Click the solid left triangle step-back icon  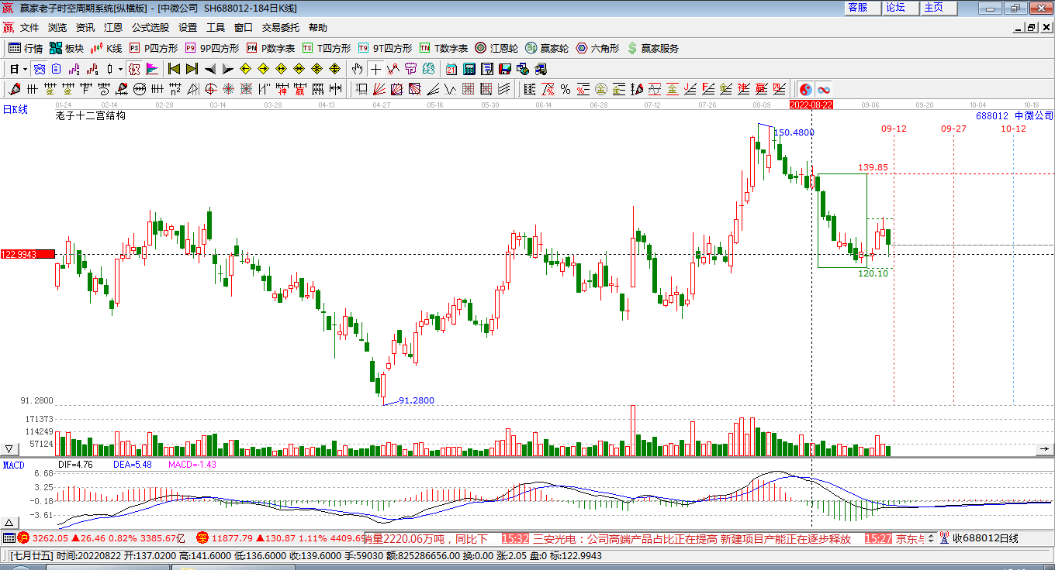click(209, 68)
